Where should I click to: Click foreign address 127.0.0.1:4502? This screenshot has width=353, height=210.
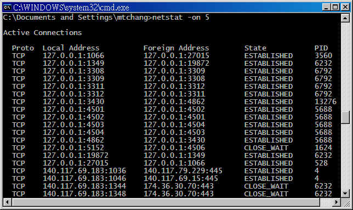(x=174, y=110)
